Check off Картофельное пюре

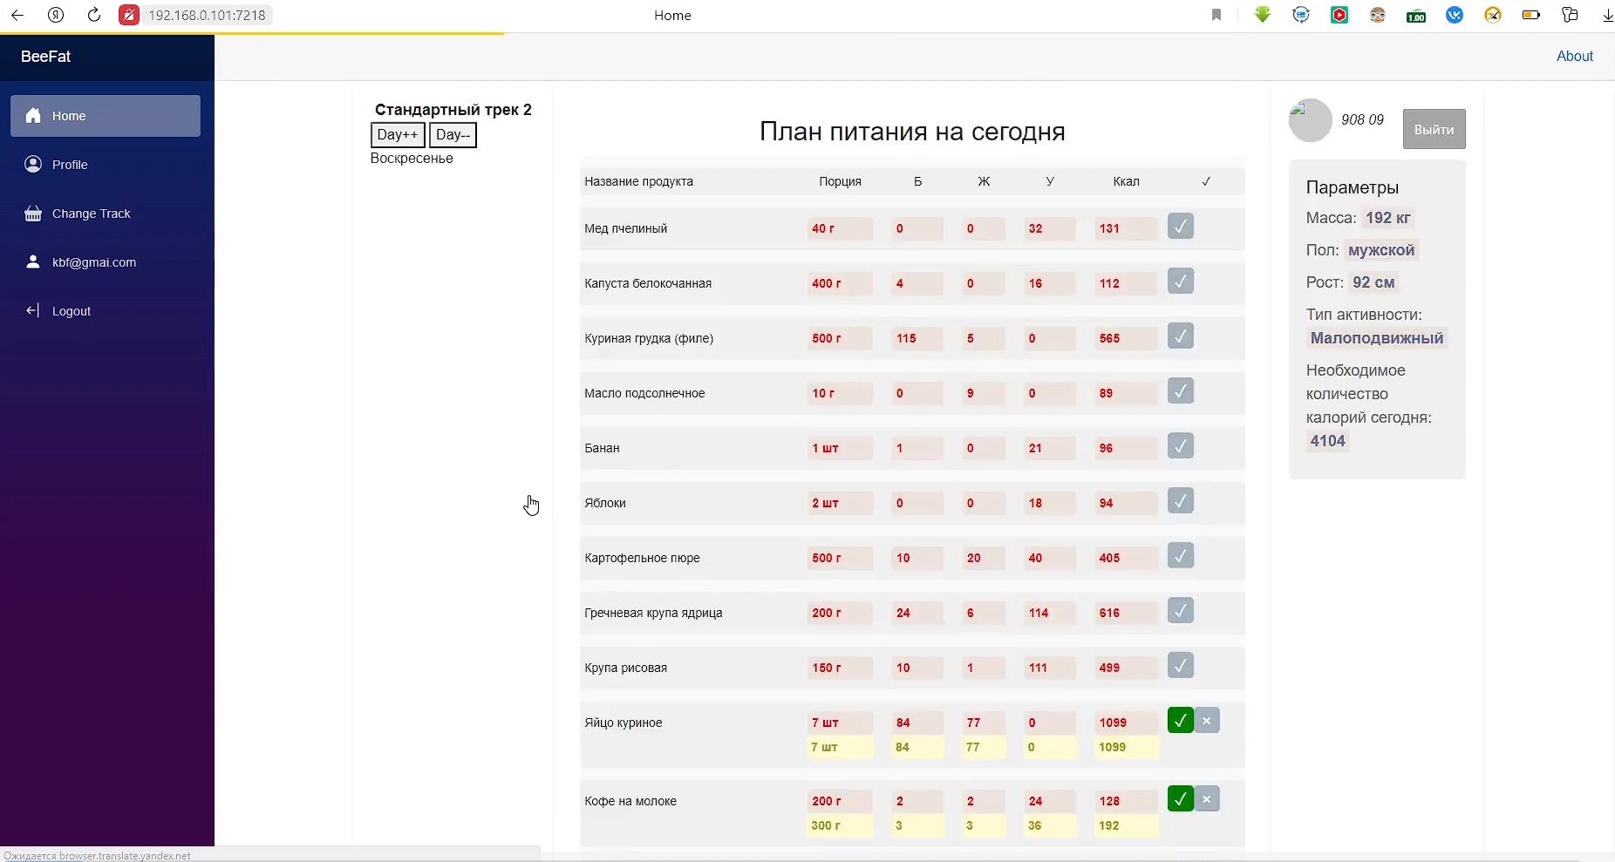(1181, 556)
